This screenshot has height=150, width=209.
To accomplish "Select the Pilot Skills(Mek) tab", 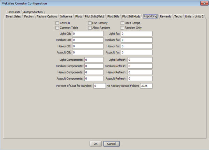I will pos(95,16).
